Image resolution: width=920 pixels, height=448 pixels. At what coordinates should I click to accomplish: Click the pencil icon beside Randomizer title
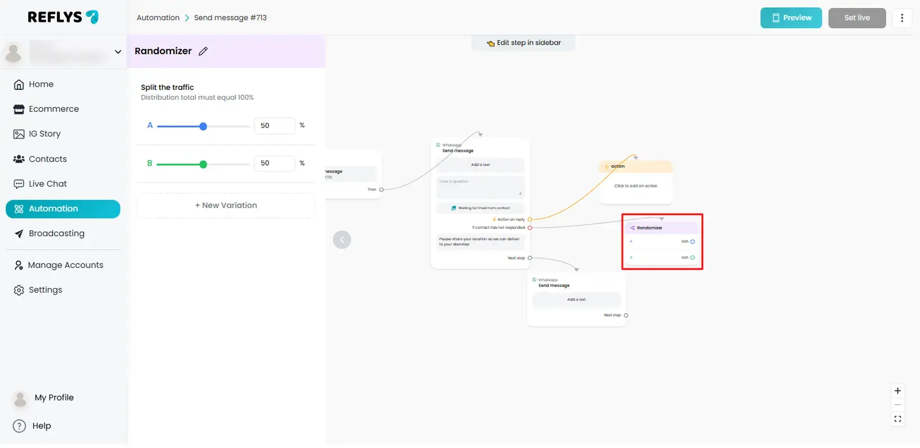tap(203, 51)
